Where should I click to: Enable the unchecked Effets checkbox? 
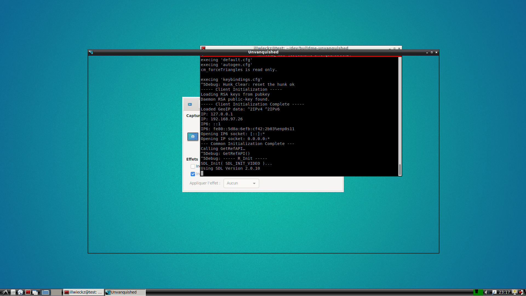pyautogui.click(x=193, y=166)
